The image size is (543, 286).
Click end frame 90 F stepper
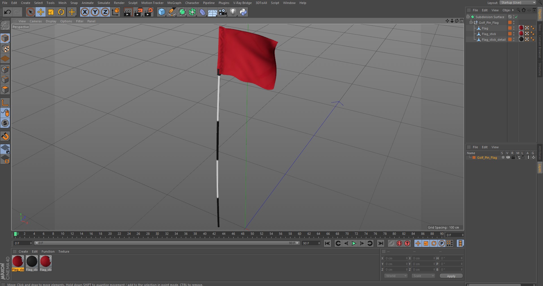[x=319, y=243]
